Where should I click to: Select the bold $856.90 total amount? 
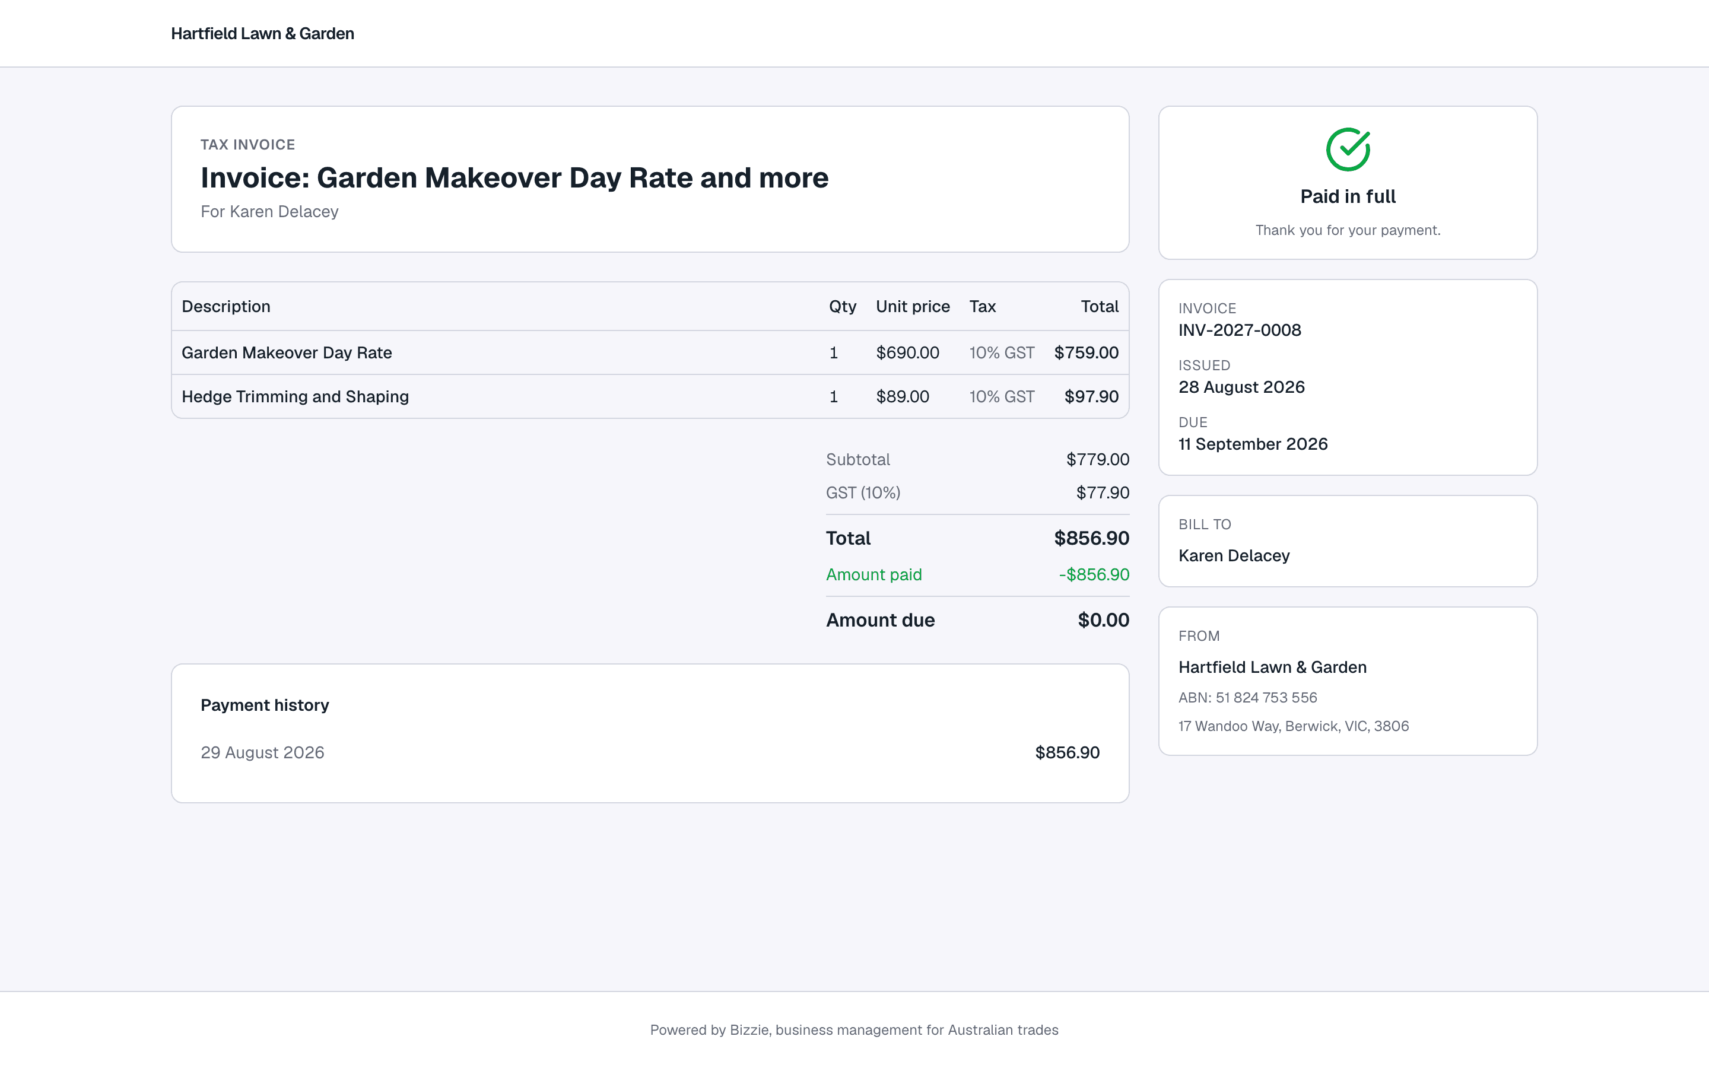pyautogui.click(x=1091, y=538)
